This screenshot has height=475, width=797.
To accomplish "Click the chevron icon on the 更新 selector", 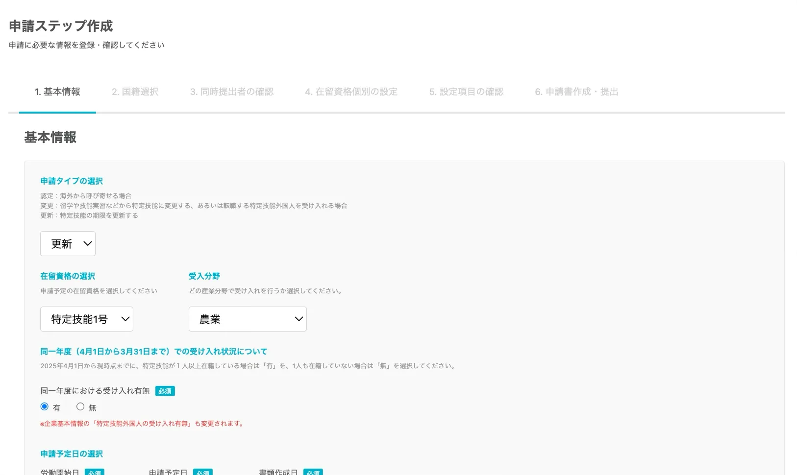I will pos(87,243).
